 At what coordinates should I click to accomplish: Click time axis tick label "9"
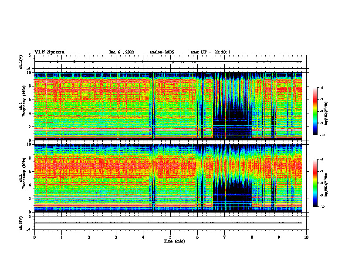(x=279, y=237)
